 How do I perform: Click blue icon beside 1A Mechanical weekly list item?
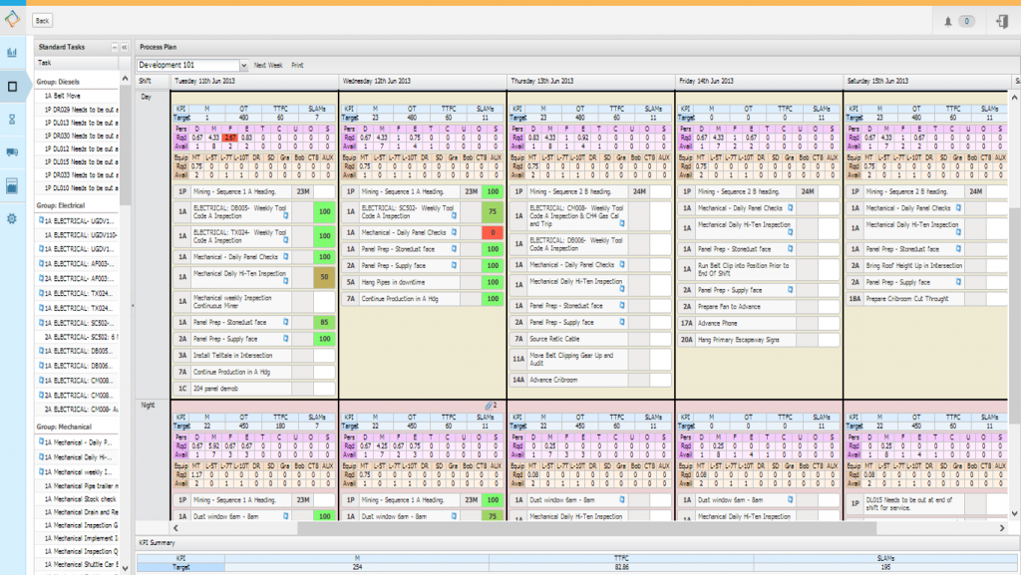coord(41,471)
